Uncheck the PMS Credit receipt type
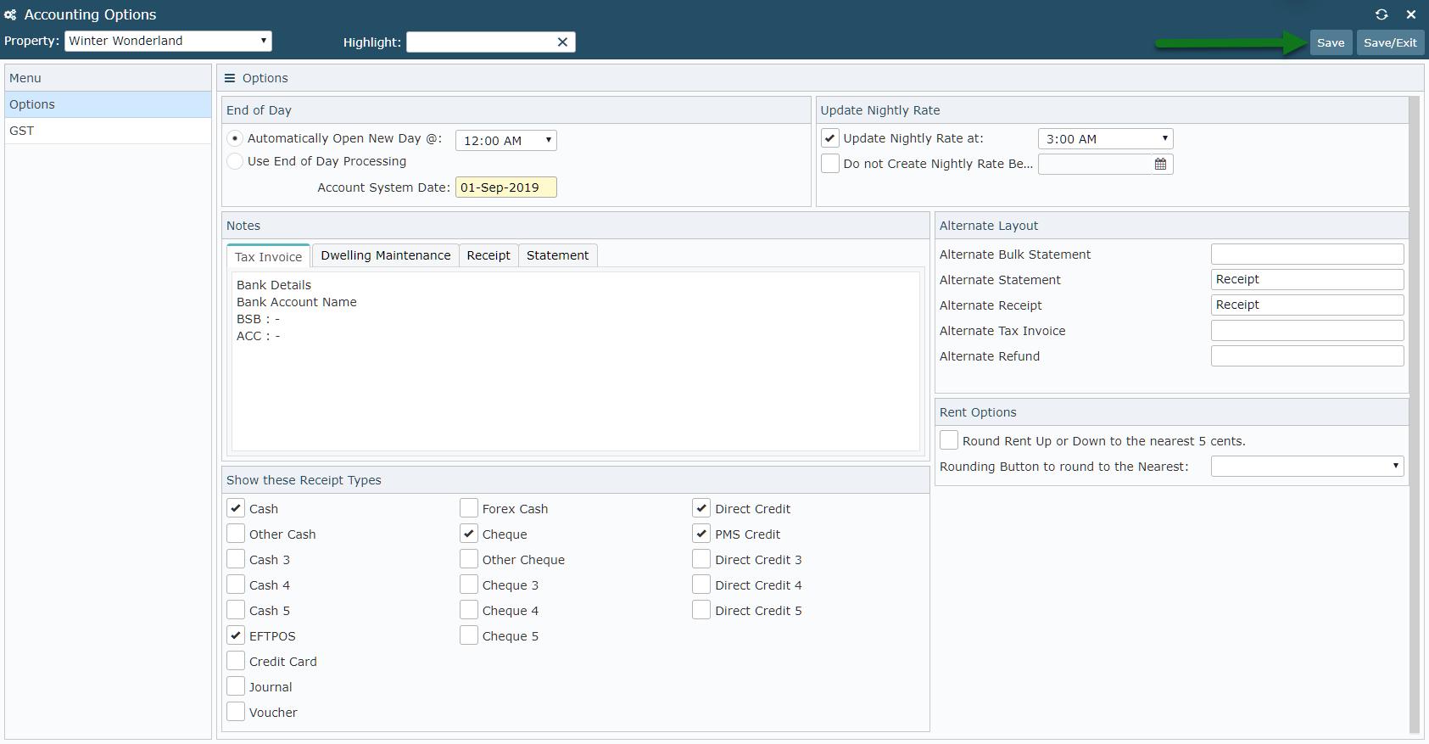Image resolution: width=1429 pixels, height=744 pixels. [701, 534]
